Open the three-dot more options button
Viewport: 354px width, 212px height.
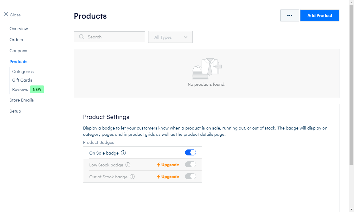tap(290, 15)
